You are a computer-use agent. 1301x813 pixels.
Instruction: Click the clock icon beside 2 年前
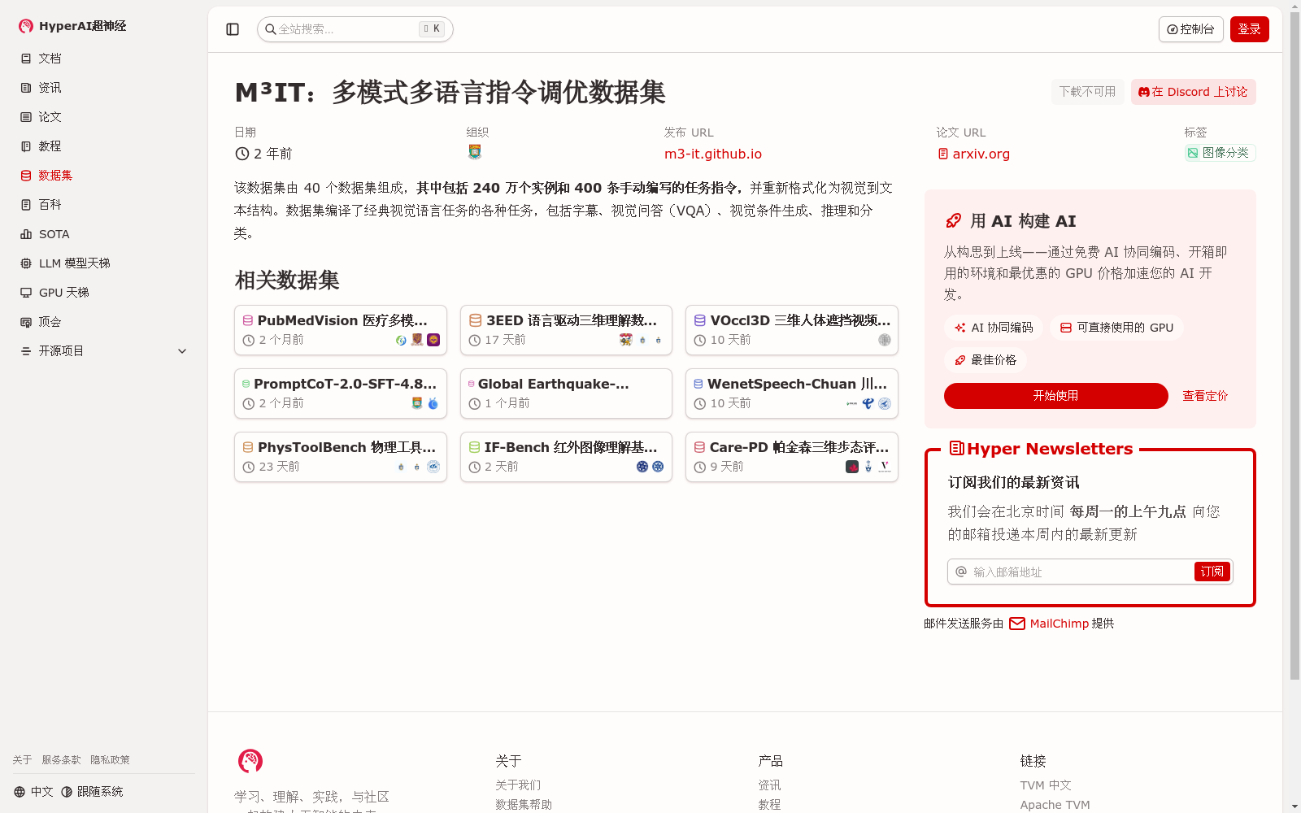[x=242, y=154]
